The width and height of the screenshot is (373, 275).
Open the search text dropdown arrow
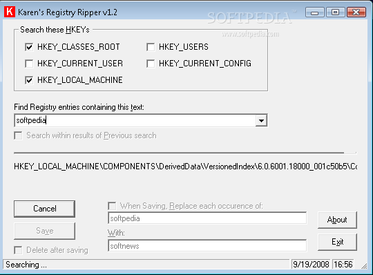coord(261,120)
